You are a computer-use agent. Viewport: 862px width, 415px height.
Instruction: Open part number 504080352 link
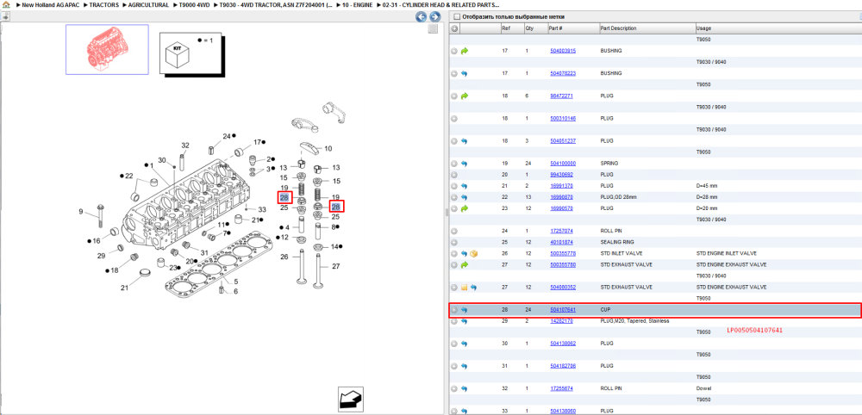(x=563, y=287)
